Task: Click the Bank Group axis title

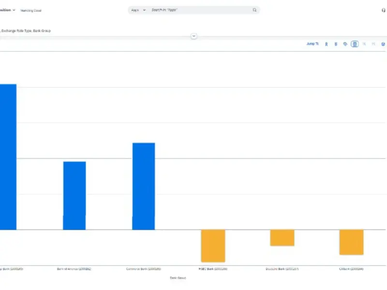Action: click(178, 278)
